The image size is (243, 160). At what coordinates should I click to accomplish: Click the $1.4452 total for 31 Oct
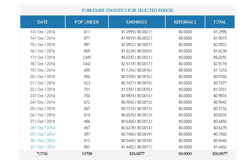coord(220,147)
